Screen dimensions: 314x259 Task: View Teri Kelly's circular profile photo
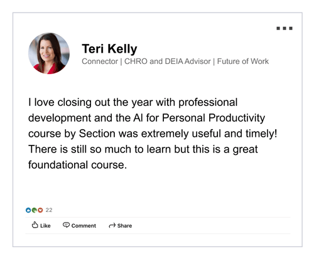point(49,53)
